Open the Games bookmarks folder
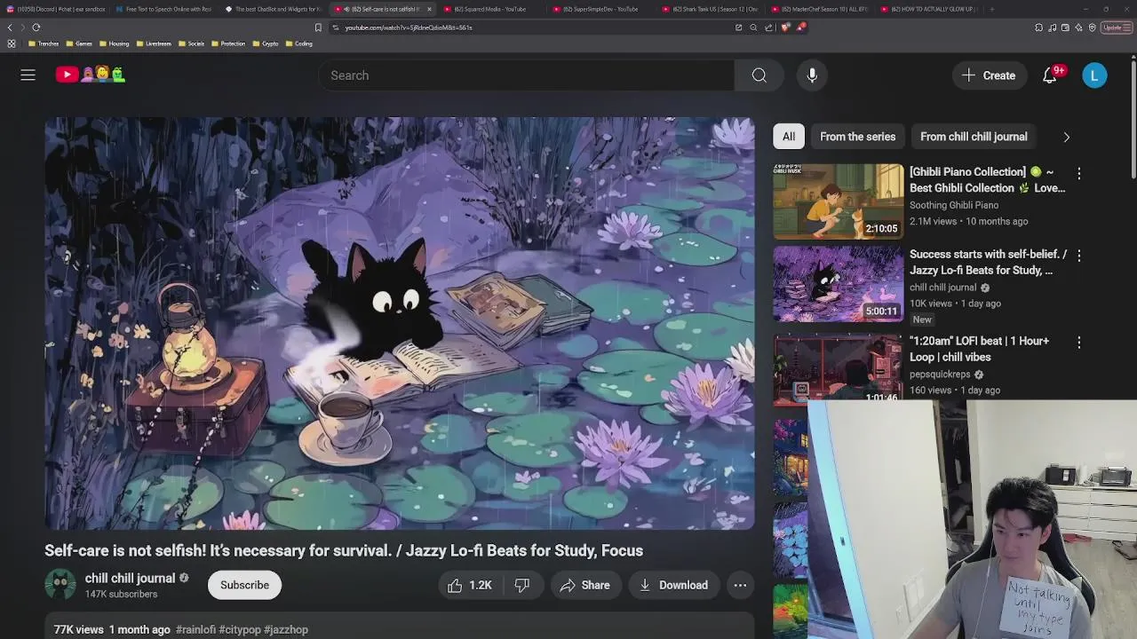 [78, 43]
